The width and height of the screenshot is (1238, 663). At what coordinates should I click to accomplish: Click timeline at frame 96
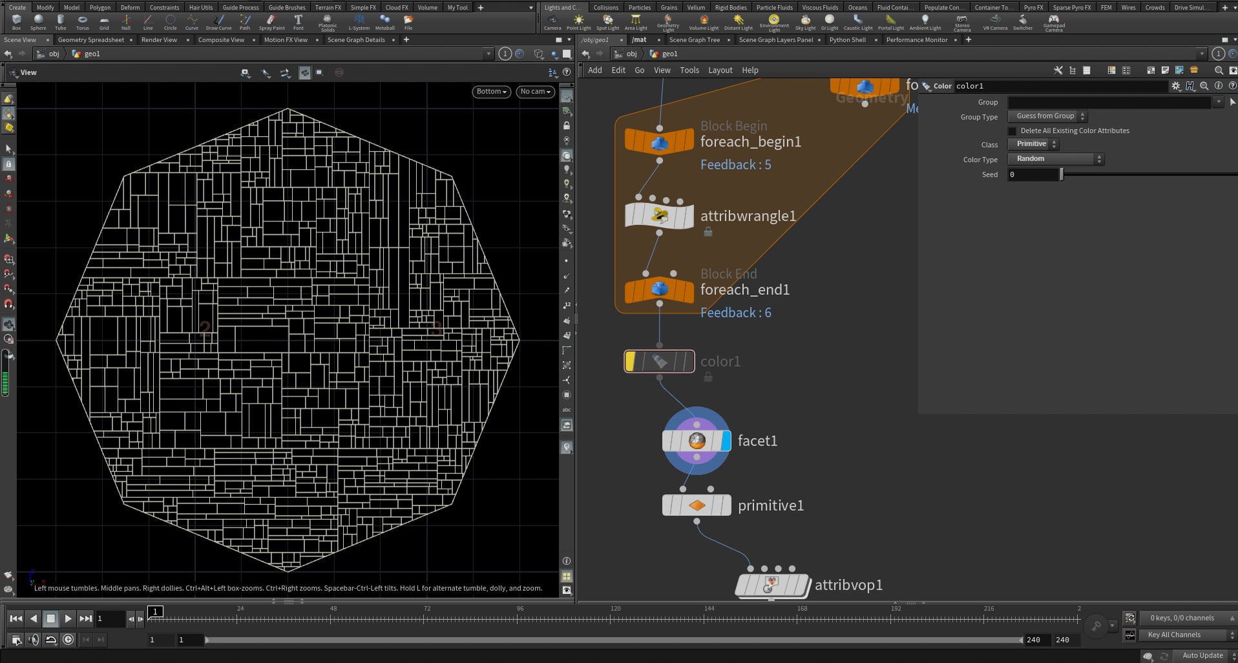pyautogui.click(x=519, y=618)
